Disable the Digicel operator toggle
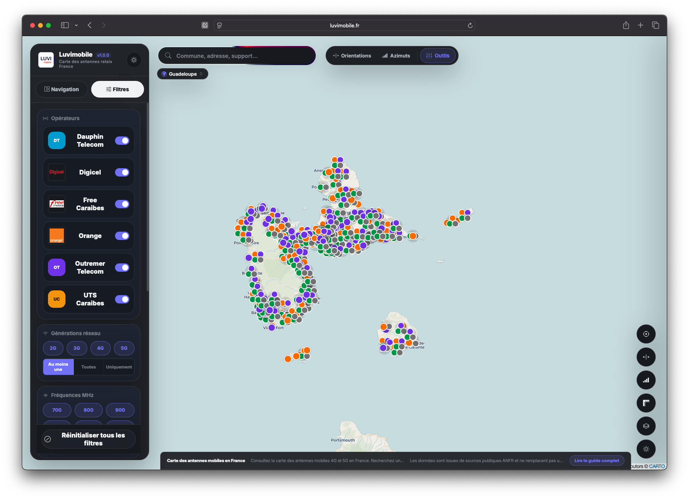 [122, 172]
